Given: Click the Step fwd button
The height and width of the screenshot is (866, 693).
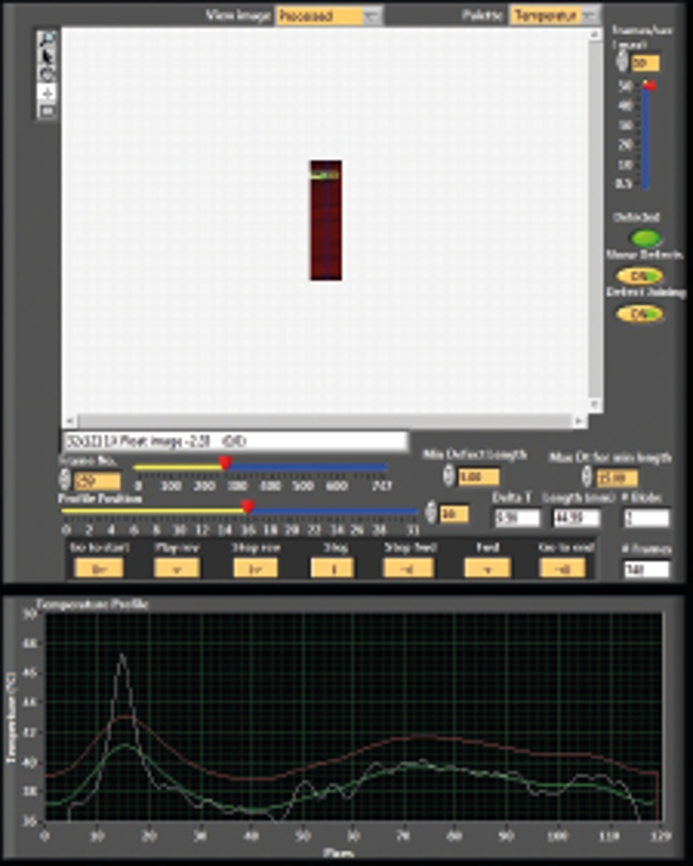Looking at the screenshot, I should pyautogui.click(x=408, y=568).
